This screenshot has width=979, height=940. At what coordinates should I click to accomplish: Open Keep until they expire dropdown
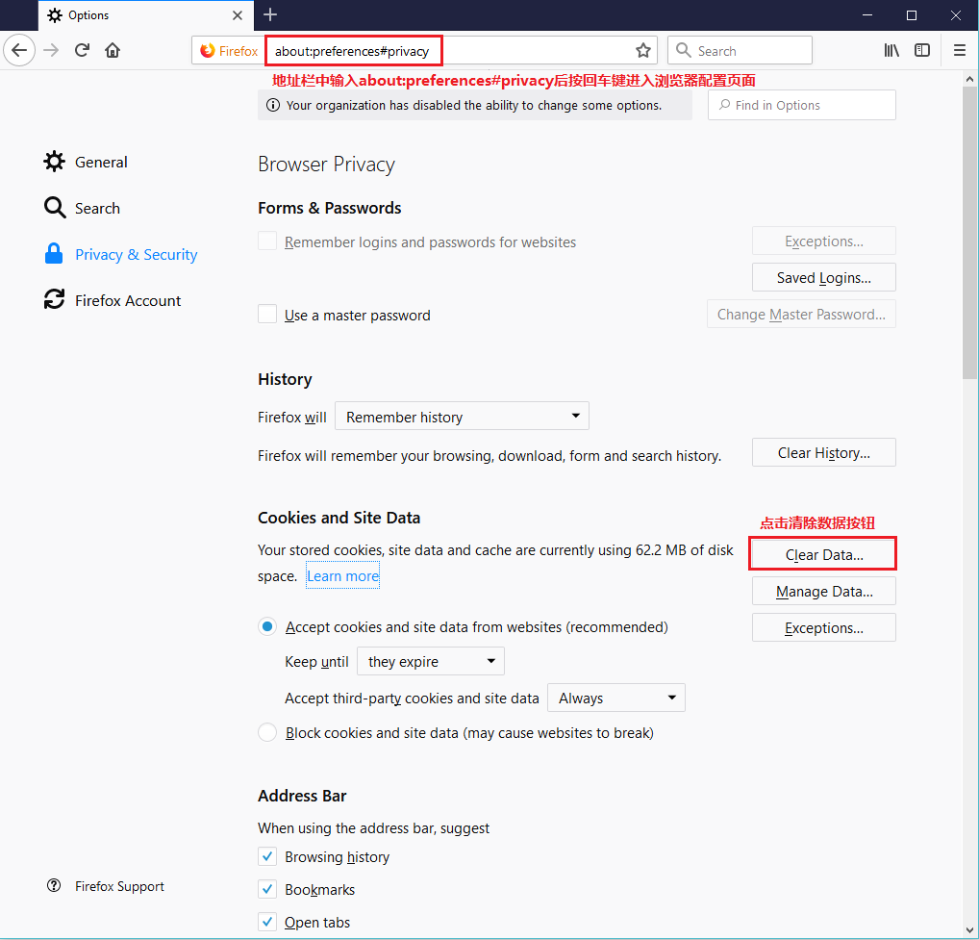pos(431,661)
